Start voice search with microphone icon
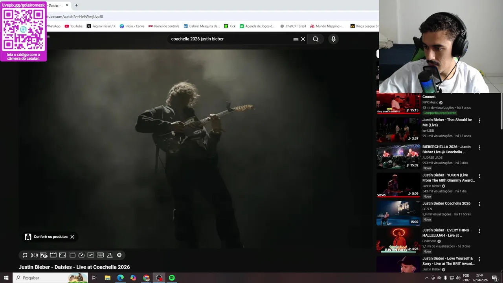 (x=333, y=39)
